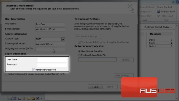This screenshot has width=179, height=101.
Task: Click the Incoming mail server field
Action: point(50,44)
